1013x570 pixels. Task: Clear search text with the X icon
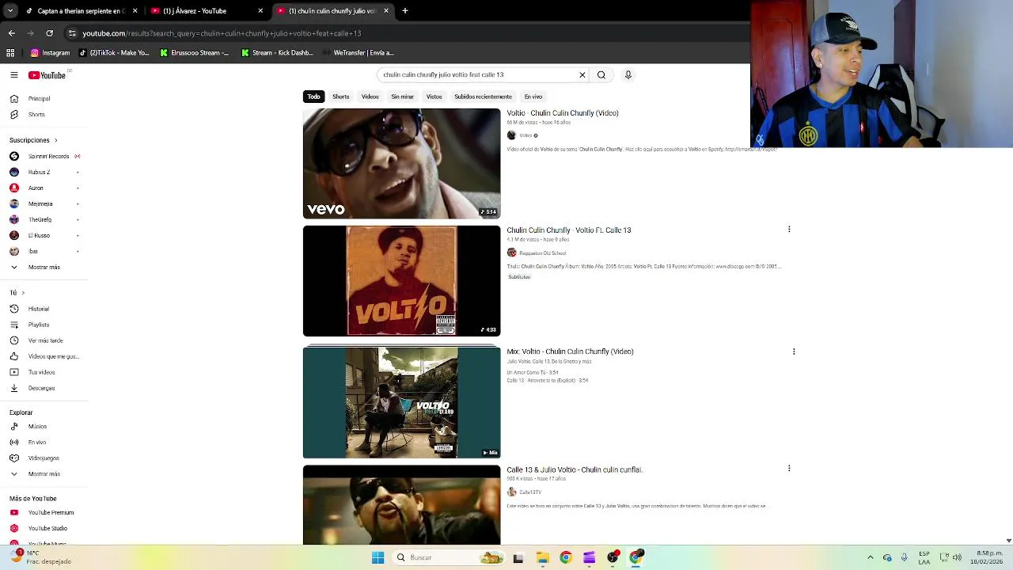pos(582,74)
